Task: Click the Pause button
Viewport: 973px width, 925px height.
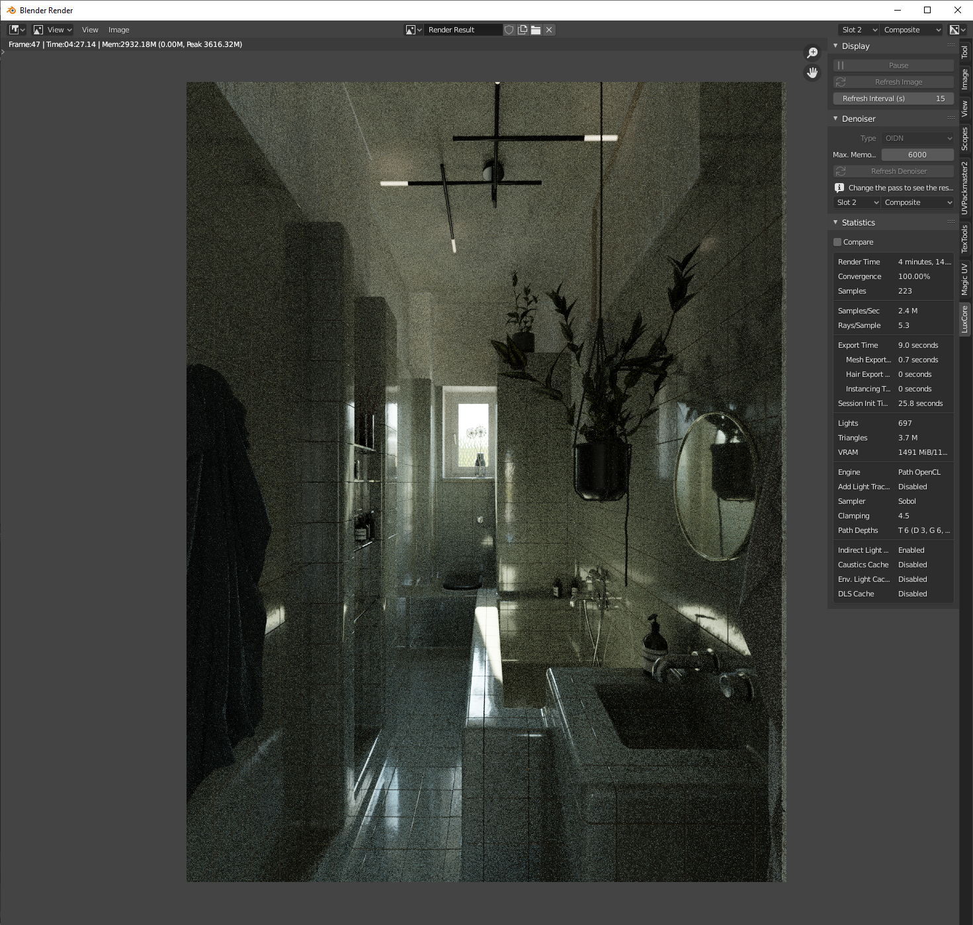Action: pyautogui.click(x=893, y=65)
